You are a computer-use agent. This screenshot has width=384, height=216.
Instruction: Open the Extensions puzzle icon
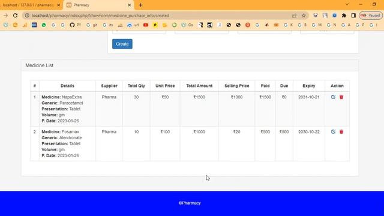point(344,16)
